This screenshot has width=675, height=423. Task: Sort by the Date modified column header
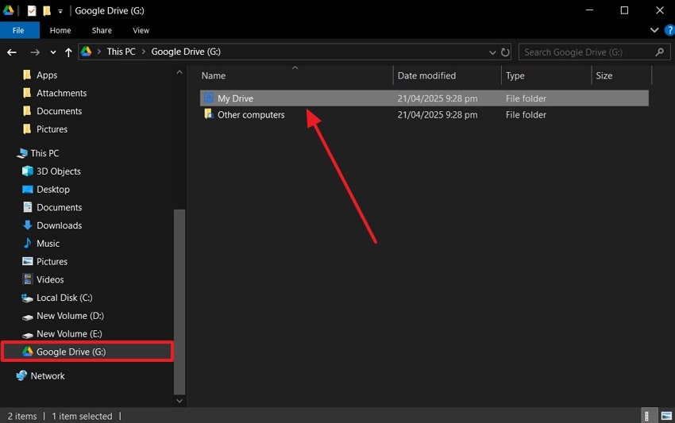coord(426,75)
